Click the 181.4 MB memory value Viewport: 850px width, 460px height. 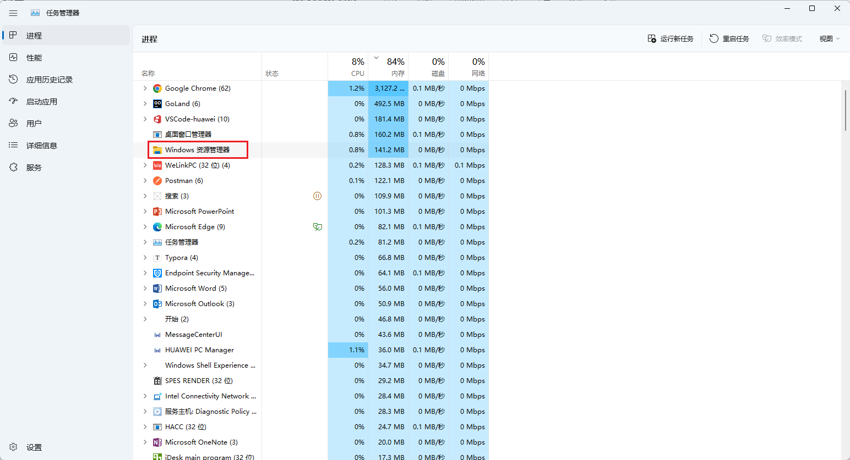[x=389, y=119]
